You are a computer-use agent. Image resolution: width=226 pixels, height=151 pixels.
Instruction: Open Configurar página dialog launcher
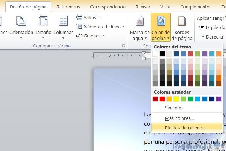pyautogui.click(x=123, y=46)
